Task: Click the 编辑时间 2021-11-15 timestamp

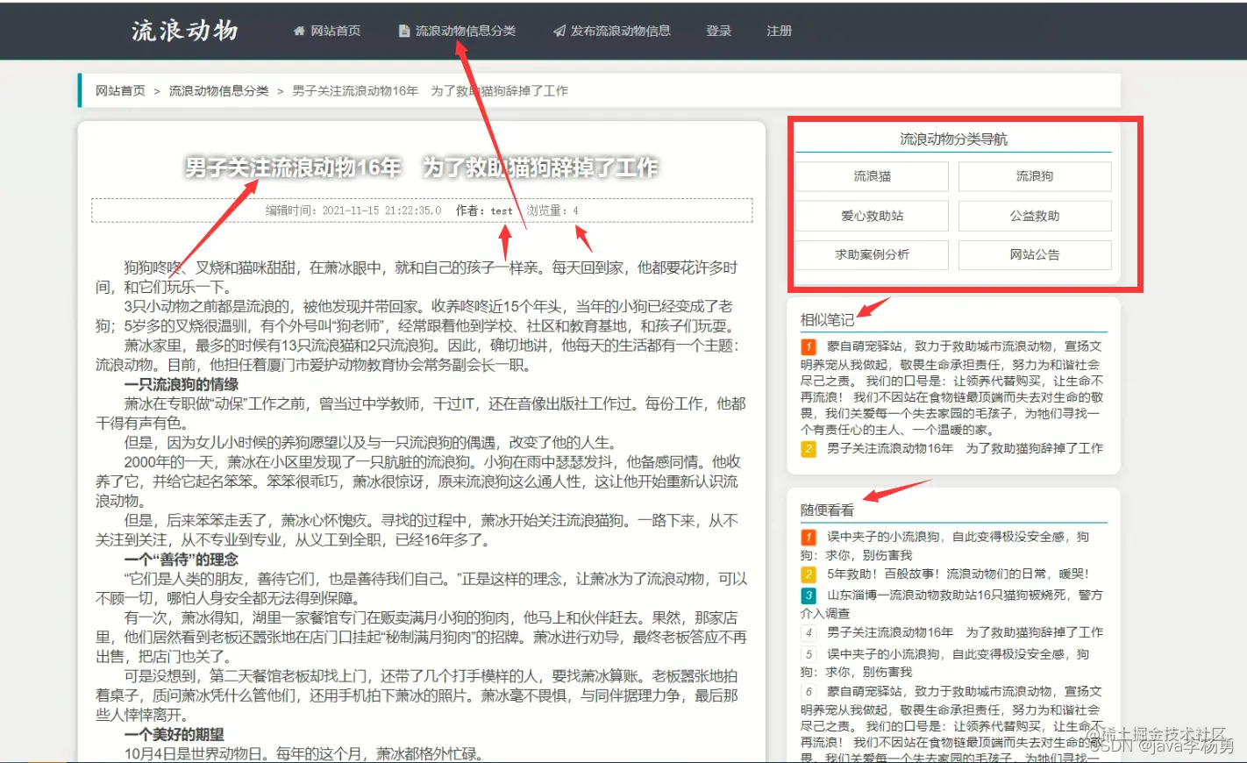Action: (353, 210)
